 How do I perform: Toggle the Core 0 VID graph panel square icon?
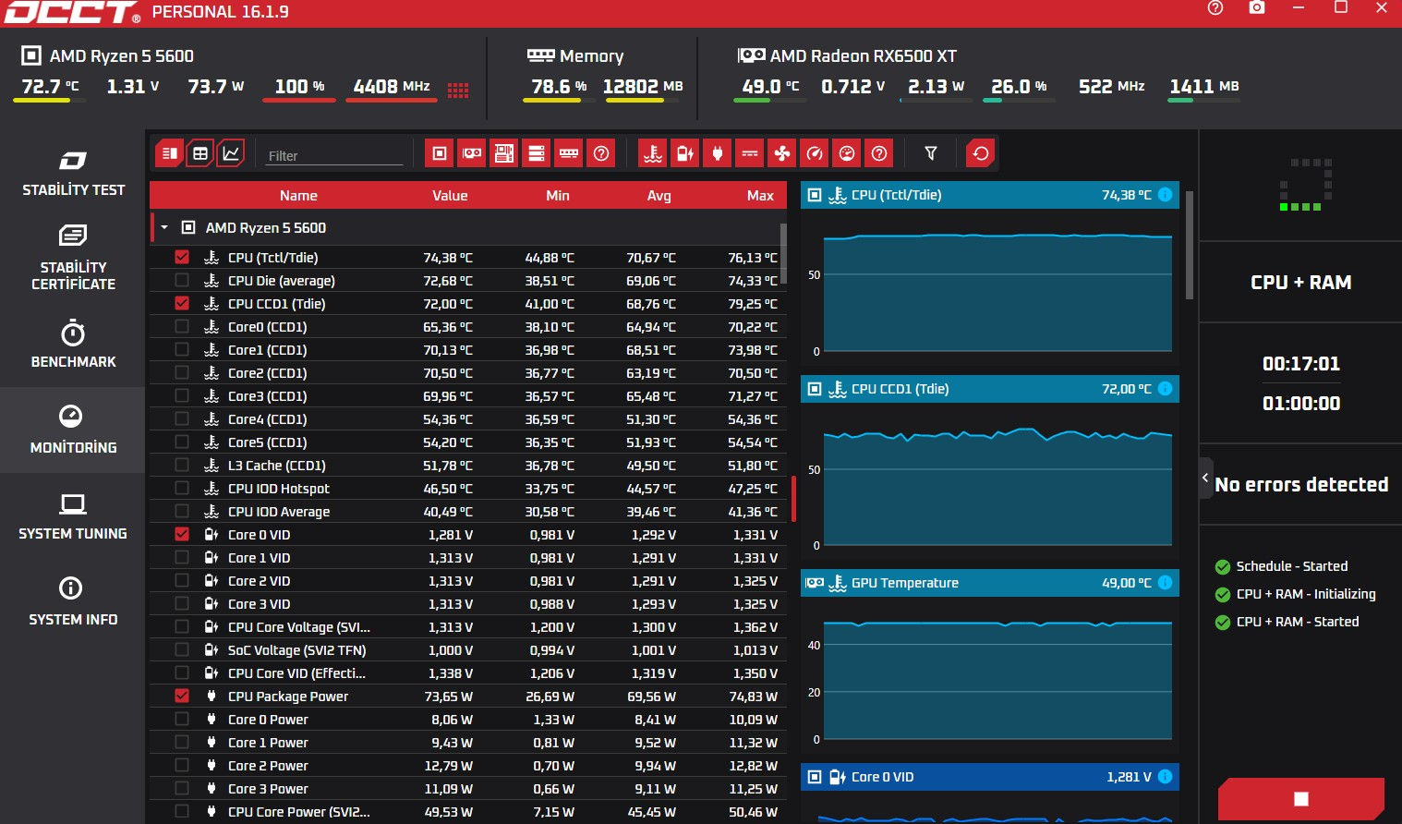pyautogui.click(x=815, y=777)
